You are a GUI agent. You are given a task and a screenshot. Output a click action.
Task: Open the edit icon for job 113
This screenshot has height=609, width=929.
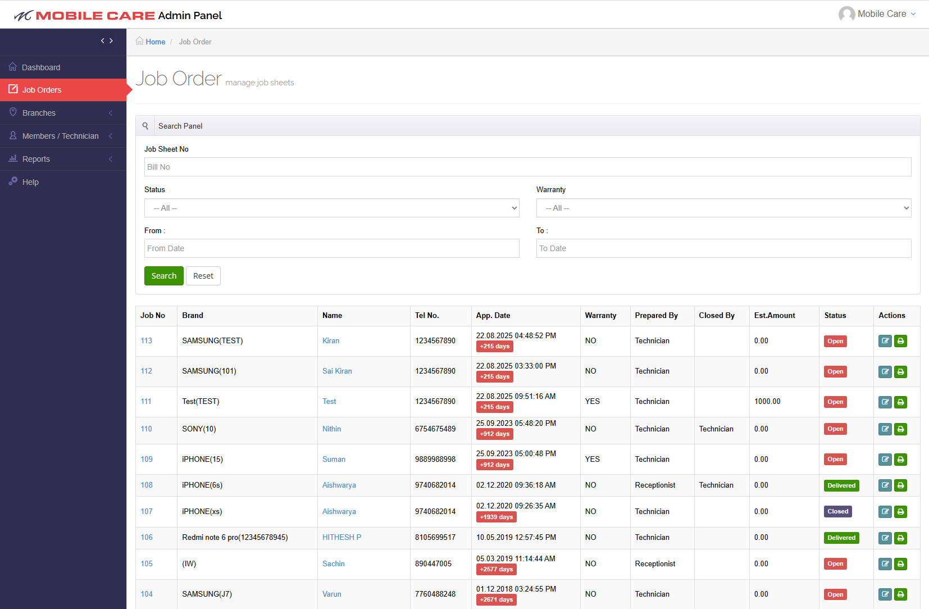click(x=885, y=341)
